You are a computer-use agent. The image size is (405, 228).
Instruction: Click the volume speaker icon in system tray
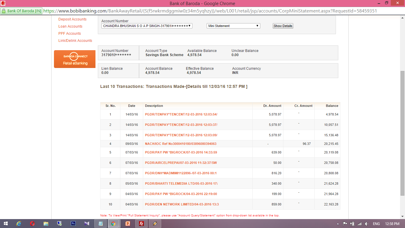367,224
